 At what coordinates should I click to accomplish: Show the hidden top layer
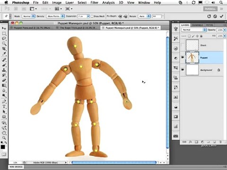click(x=183, y=45)
